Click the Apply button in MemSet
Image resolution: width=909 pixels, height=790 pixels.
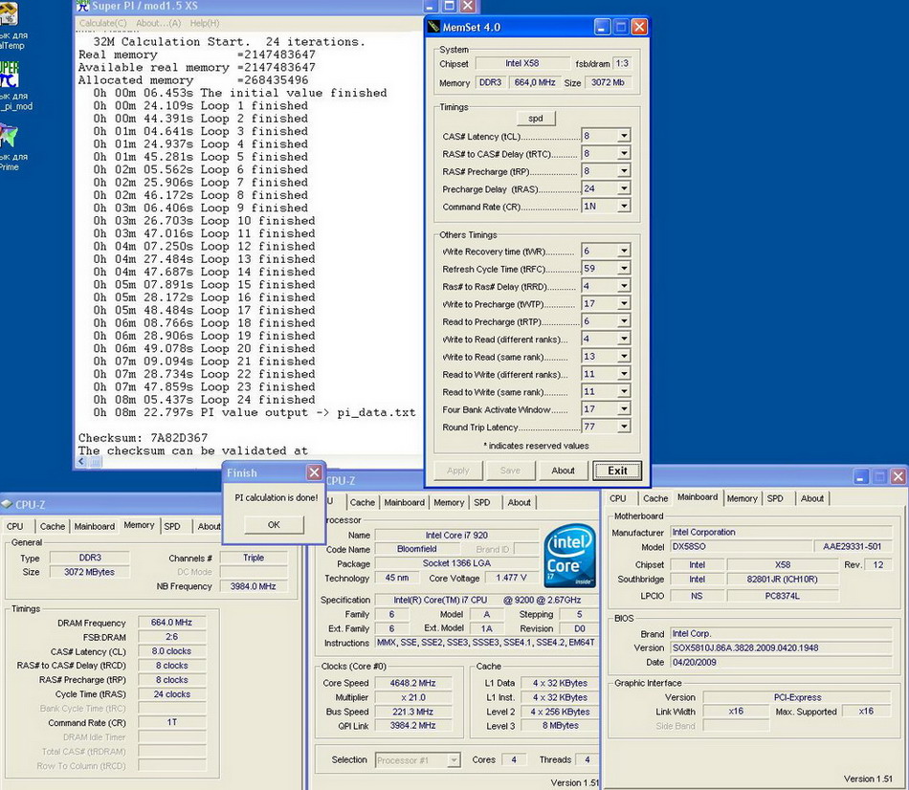coord(458,471)
